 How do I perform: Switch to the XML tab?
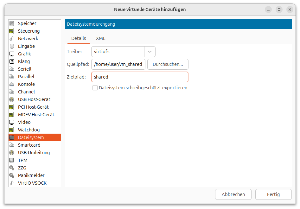pos(100,38)
